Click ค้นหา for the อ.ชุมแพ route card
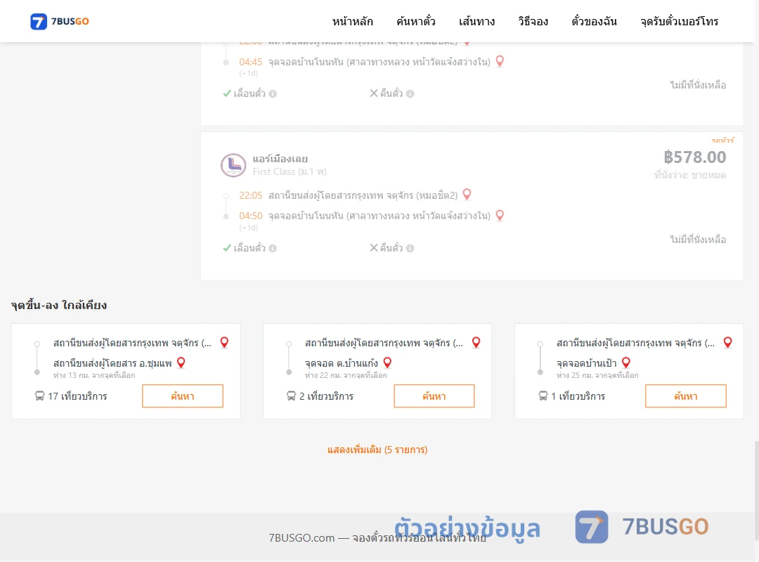759x562 pixels. pyautogui.click(x=183, y=396)
